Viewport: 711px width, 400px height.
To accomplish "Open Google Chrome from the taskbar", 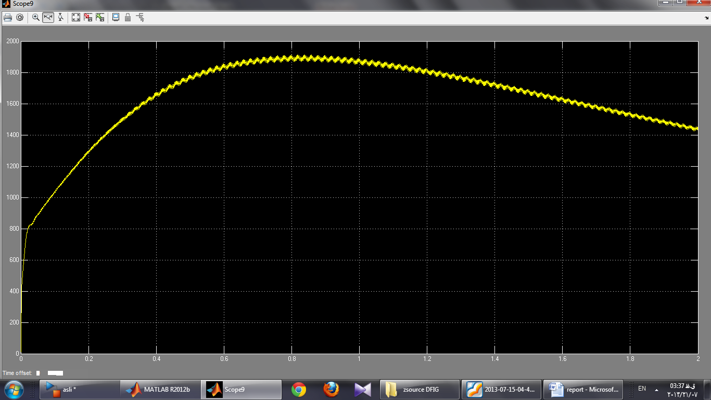I will tap(298, 389).
